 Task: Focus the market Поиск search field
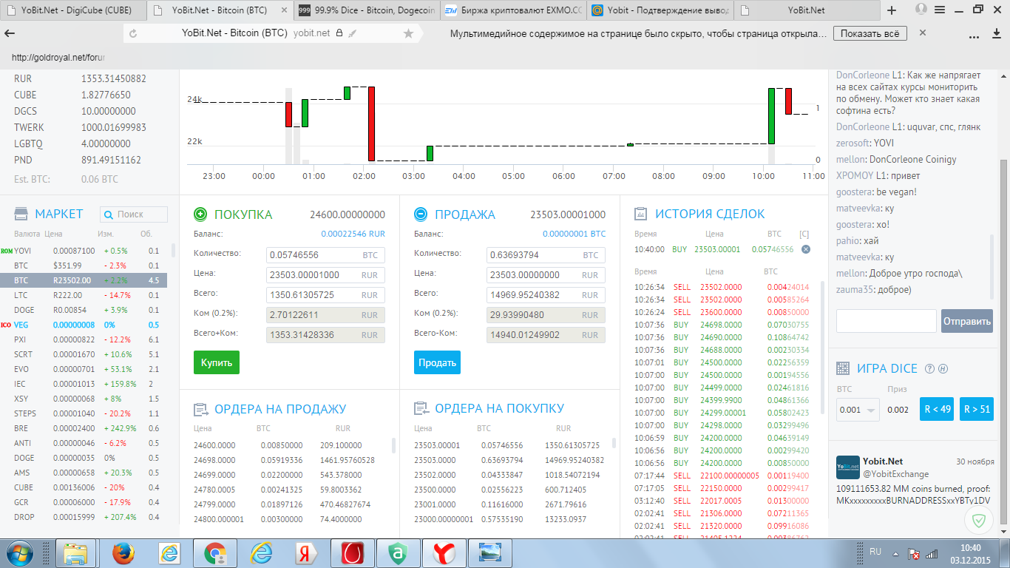tap(134, 214)
